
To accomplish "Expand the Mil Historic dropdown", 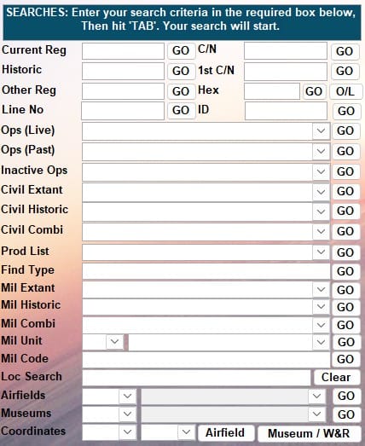I will [x=321, y=307].
